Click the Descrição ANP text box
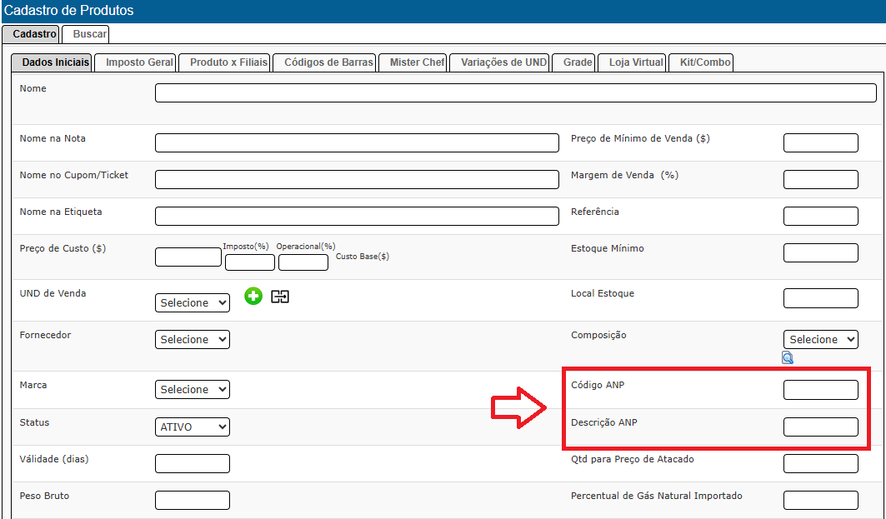 tap(820, 427)
